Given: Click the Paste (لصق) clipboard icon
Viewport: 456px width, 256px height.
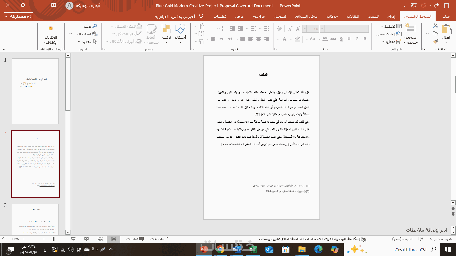Looking at the screenshot, I should coord(446,30).
